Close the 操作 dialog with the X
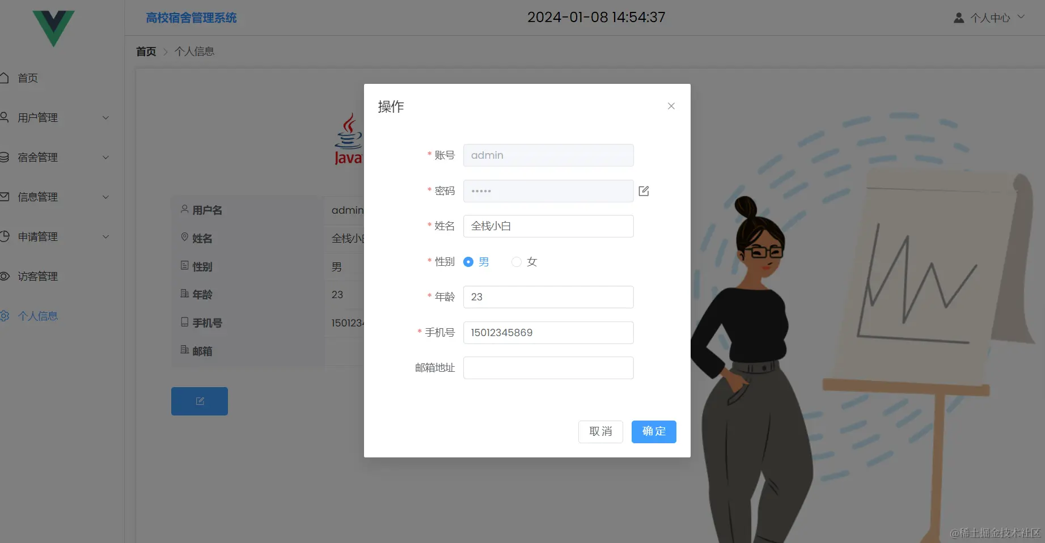This screenshot has height=543, width=1045. 671,106
